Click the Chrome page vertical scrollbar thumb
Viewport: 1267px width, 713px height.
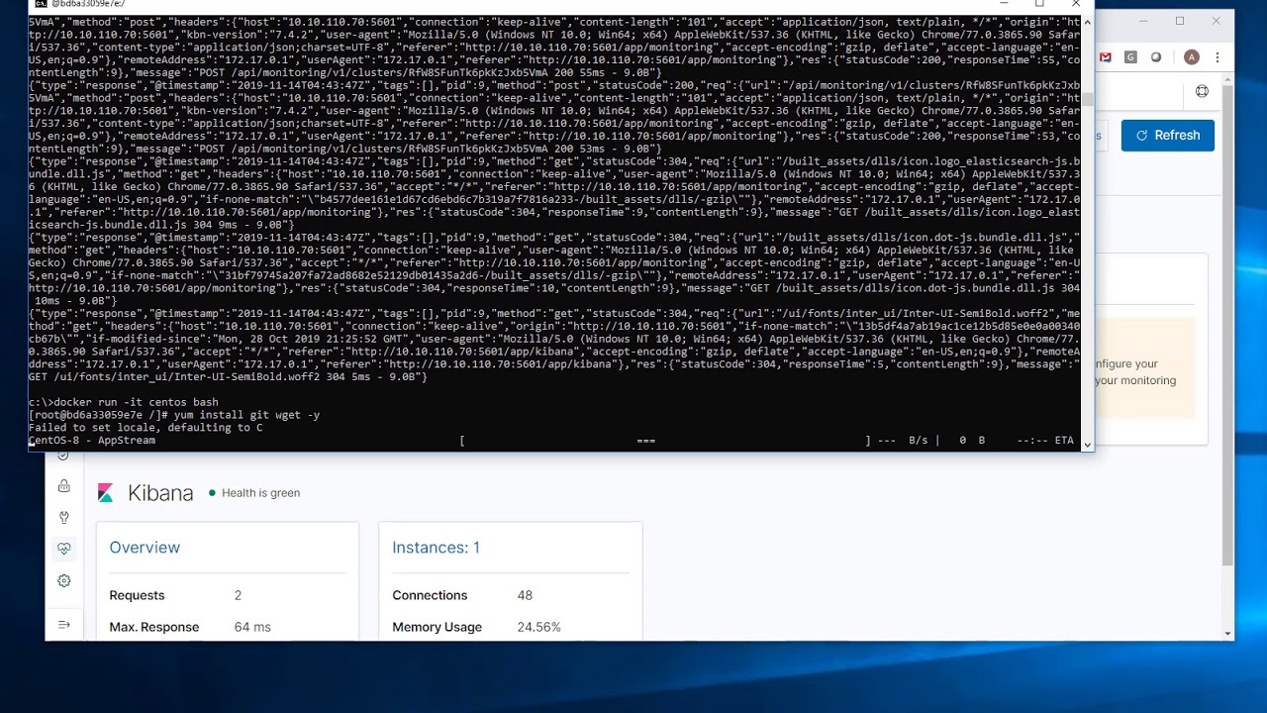pyautogui.click(x=1227, y=327)
